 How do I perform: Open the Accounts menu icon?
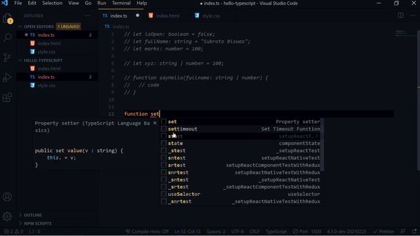click(x=7, y=197)
